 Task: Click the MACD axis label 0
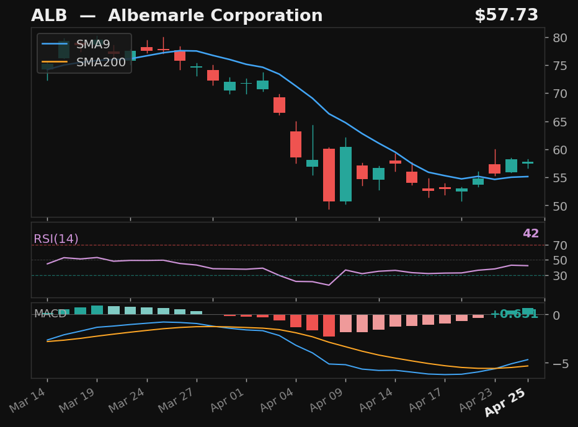(557, 315)
